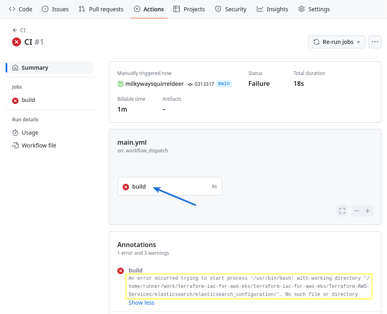The height and width of the screenshot is (314, 387).
Task: Expand the Re-run jobs dropdown
Action: click(337, 42)
